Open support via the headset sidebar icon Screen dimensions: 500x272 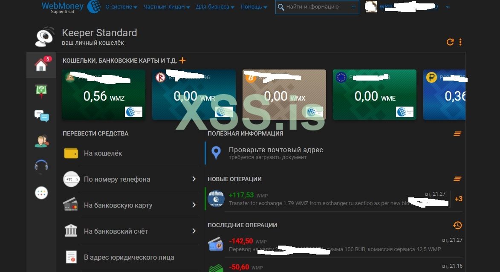tap(41, 166)
